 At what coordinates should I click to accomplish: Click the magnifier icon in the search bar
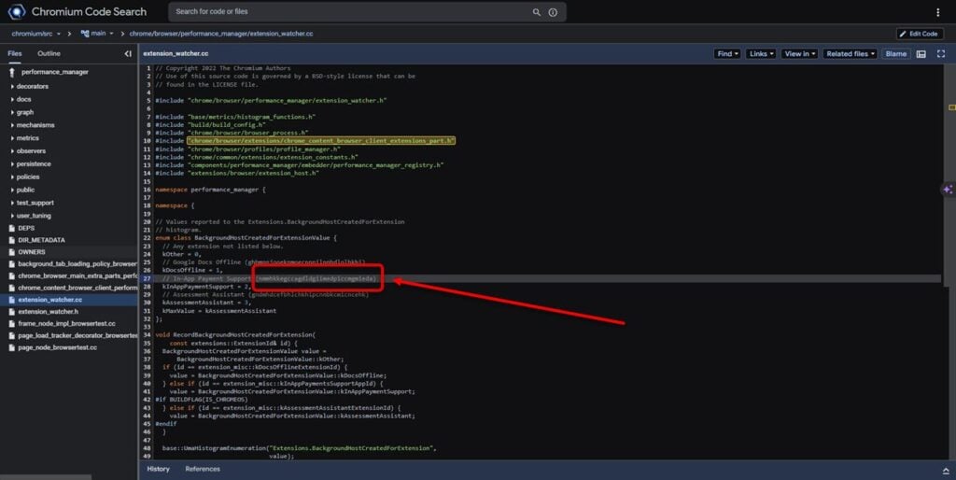tap(536, 12)
